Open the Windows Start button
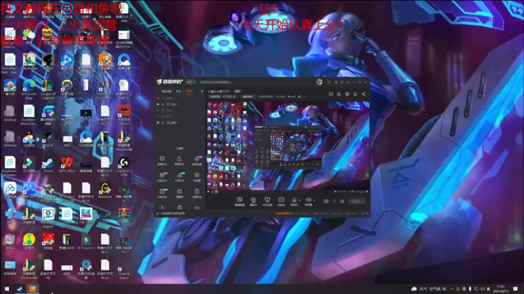Viewport: 524px width, 294px height. click(7, 289)
